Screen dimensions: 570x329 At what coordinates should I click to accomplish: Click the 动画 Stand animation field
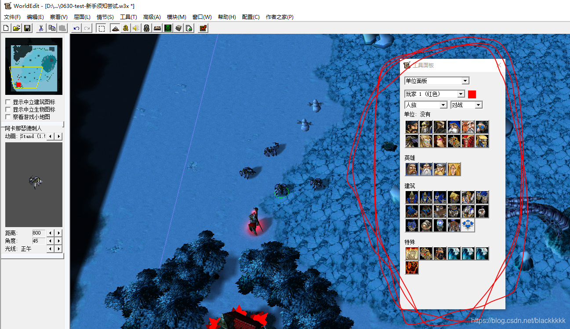[33, 137]
